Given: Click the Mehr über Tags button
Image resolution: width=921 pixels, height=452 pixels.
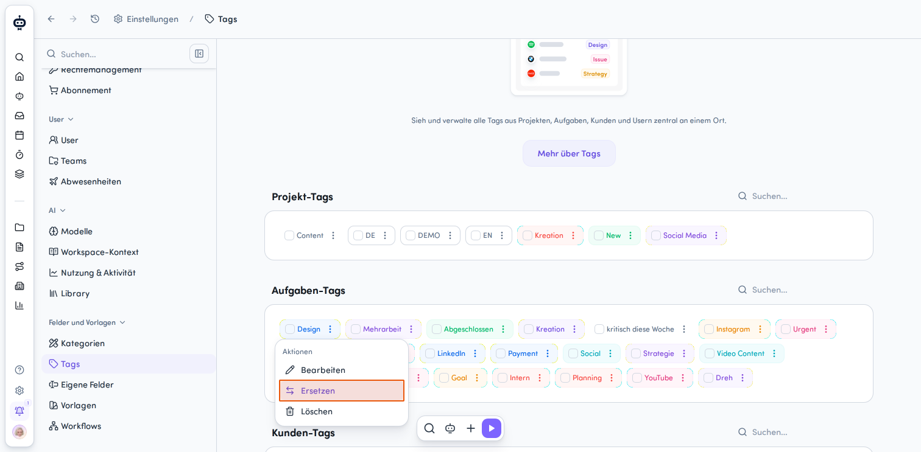Looking at the screenshot, I should [569, 153].
